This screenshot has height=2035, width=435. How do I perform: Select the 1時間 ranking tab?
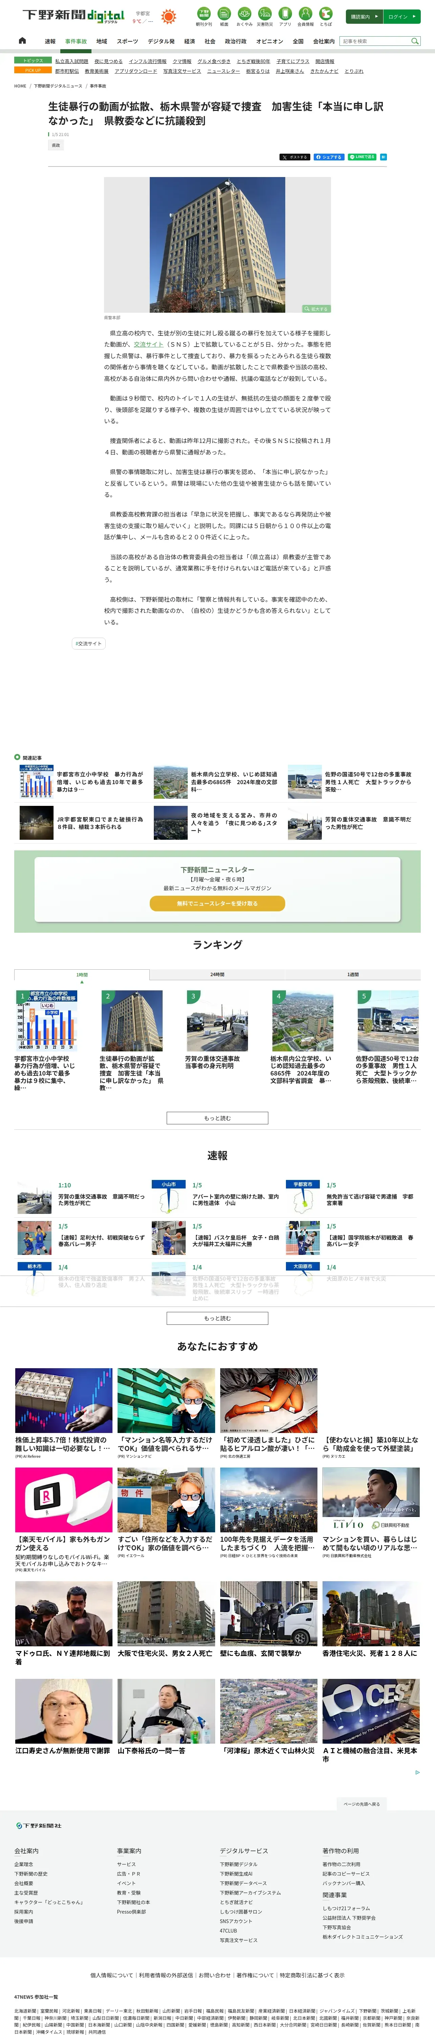click(82, 974)
